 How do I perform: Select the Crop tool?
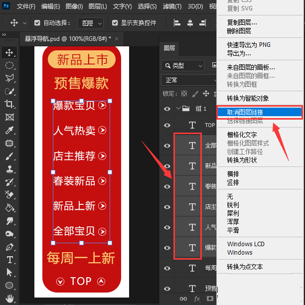coord(9,104)
